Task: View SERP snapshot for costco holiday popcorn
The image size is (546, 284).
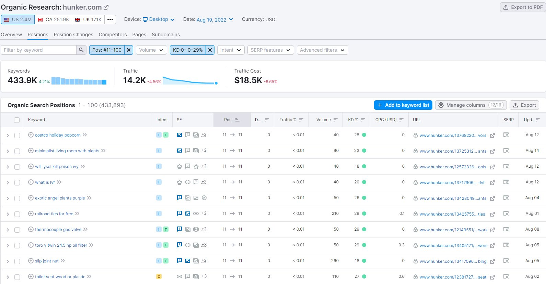Action: 506,135
